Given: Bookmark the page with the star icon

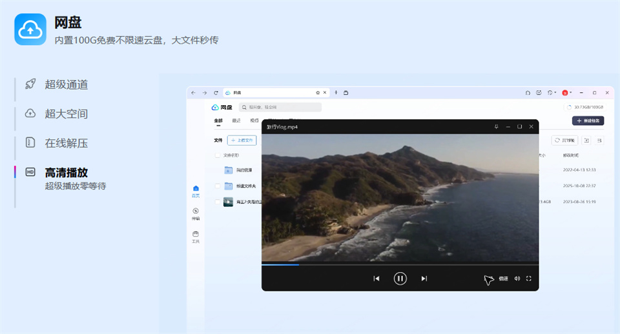Looking at the screenshot, I should [318, 93].
